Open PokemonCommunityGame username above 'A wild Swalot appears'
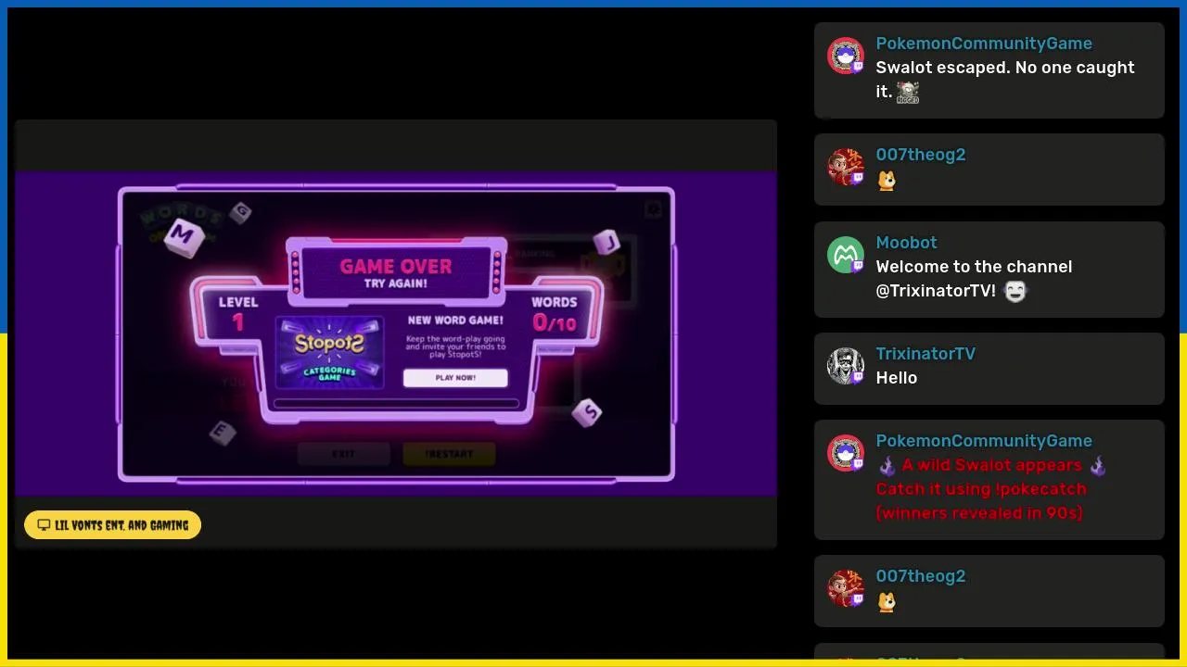This screenshot has width=1187, height=667. click(x=984, y=441)
